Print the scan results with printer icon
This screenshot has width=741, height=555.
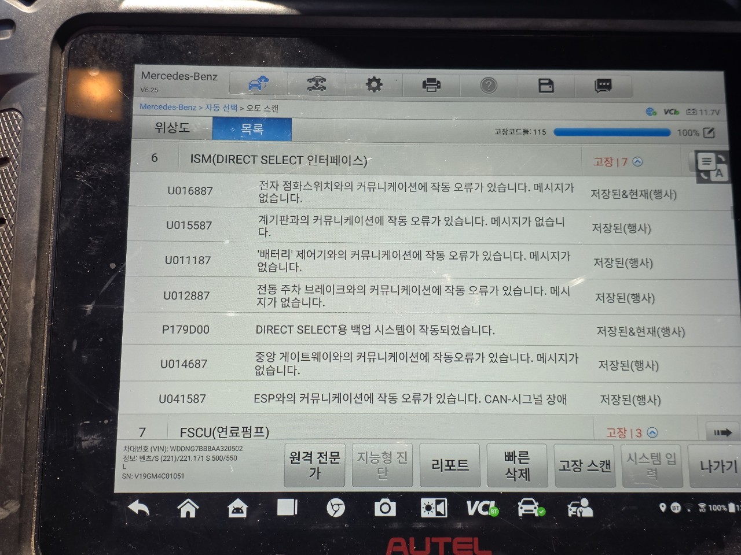(431, 86)
